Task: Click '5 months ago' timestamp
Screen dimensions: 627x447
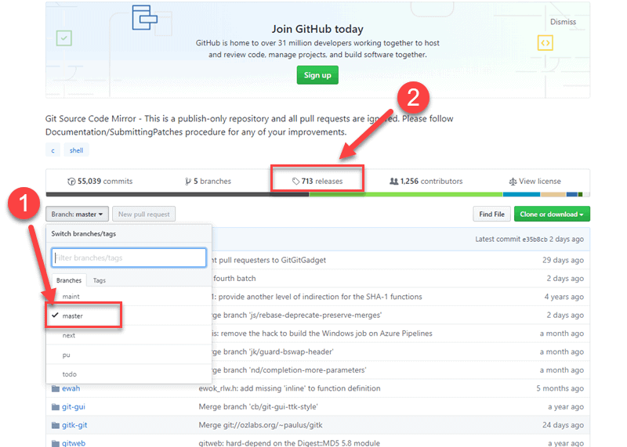Action: 560,388
